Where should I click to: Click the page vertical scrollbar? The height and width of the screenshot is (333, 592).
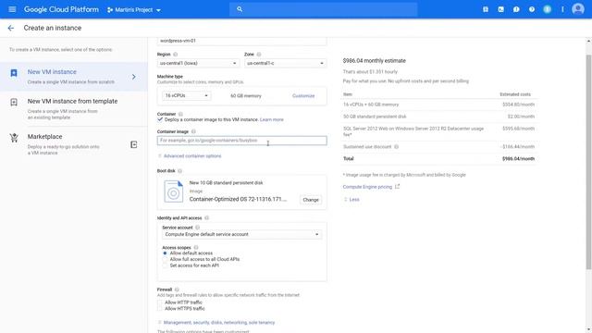(588, 163)
